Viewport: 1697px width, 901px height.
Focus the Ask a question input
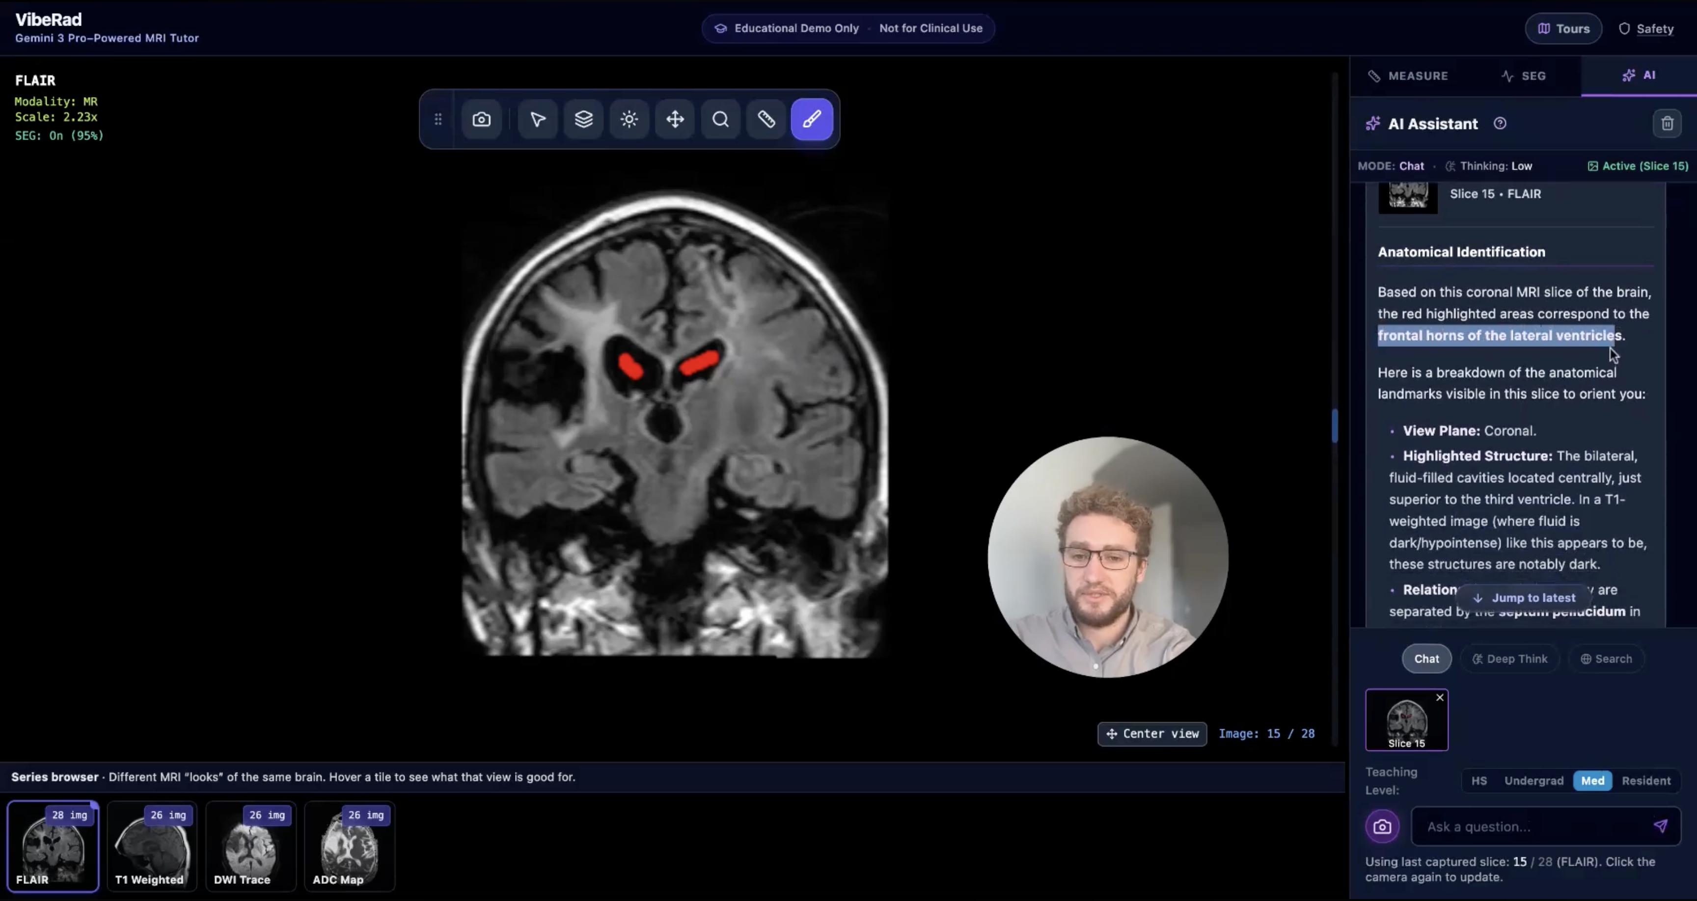coord(1545,826)
